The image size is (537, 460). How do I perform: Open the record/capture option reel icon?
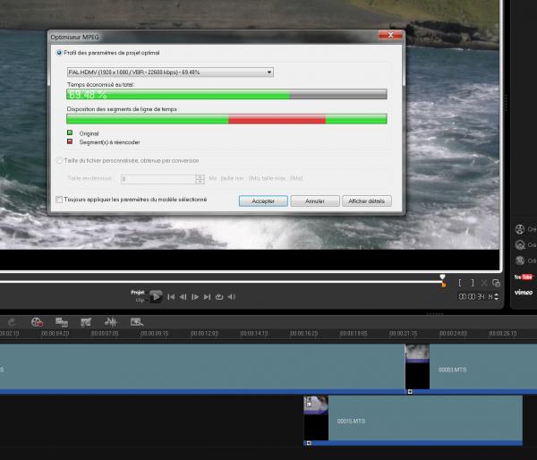(x=37, y=322)
